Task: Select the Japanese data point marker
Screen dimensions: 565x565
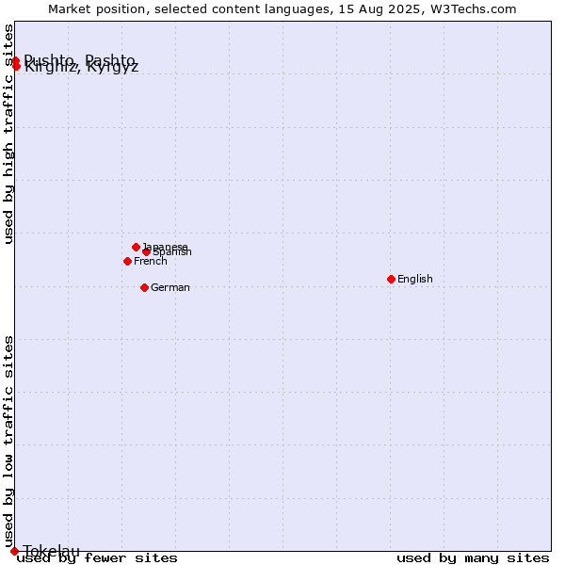Action: (136, 247)
